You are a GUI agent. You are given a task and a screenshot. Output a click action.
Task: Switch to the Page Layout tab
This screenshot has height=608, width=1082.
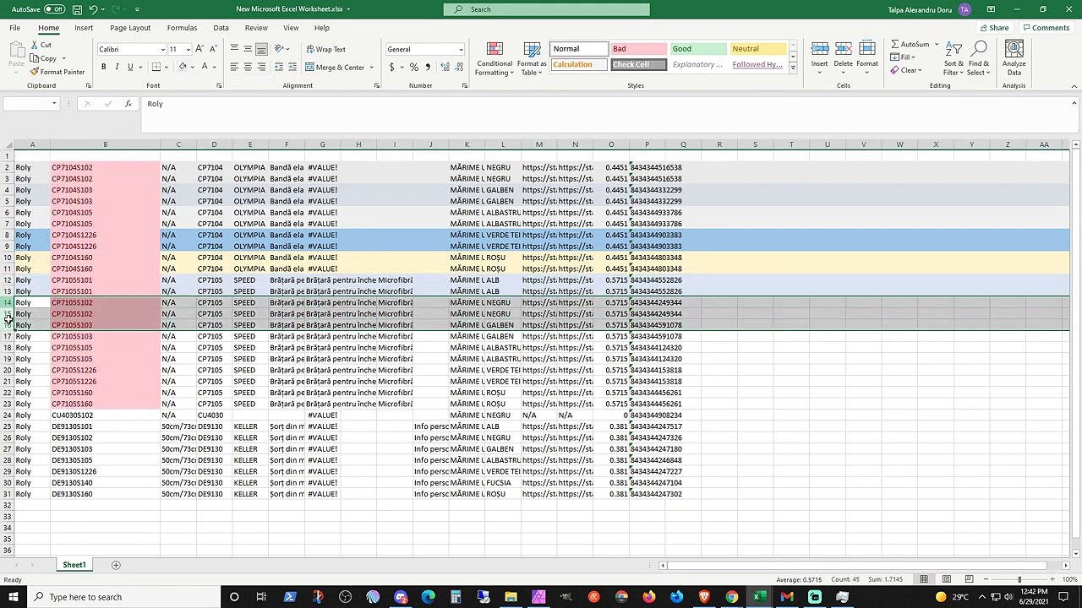point(130,28)
